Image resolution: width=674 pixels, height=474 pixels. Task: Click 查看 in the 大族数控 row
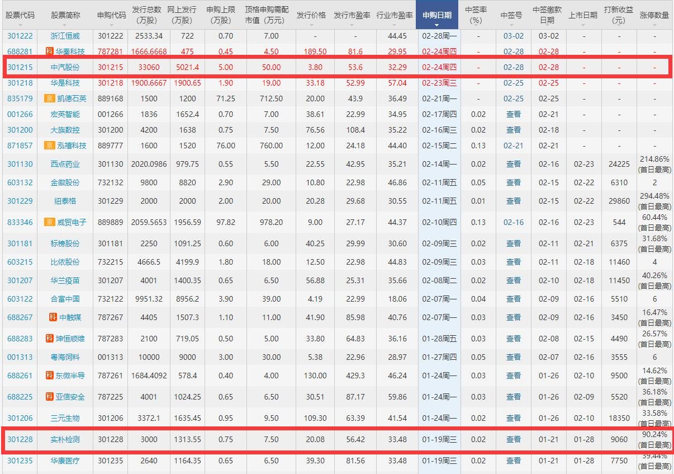(514, 130)
